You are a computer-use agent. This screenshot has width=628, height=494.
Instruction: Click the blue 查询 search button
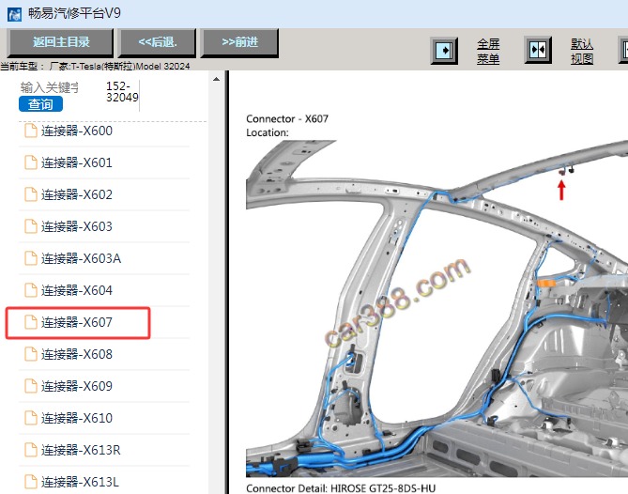point(40,104)
